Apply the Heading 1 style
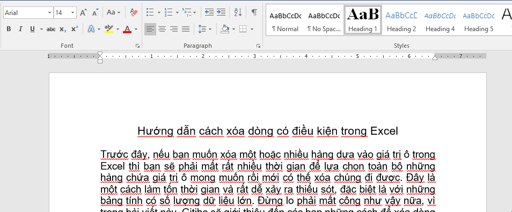The height and width of the screenshot is (212, 512). point(363,20)
